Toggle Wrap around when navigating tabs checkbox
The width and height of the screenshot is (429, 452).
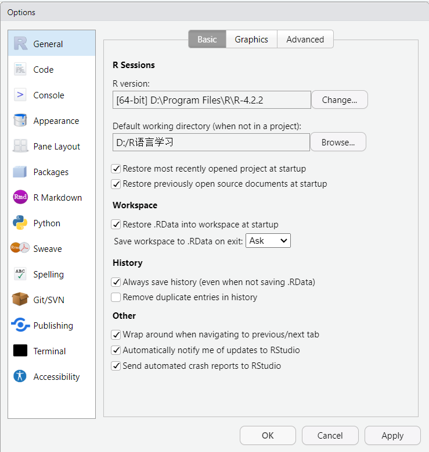(116, 334)
